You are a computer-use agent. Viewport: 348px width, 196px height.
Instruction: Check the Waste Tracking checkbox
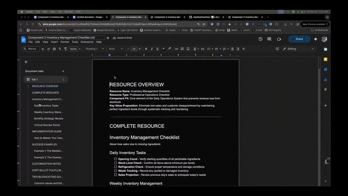click(115, 170)
